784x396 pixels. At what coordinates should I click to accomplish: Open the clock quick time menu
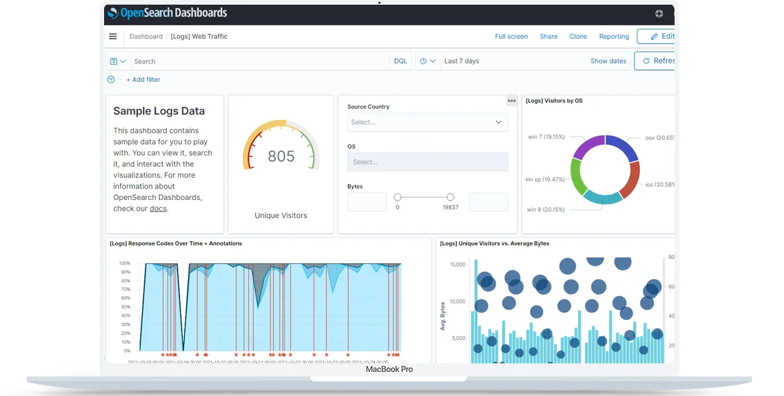click(428, 61)
